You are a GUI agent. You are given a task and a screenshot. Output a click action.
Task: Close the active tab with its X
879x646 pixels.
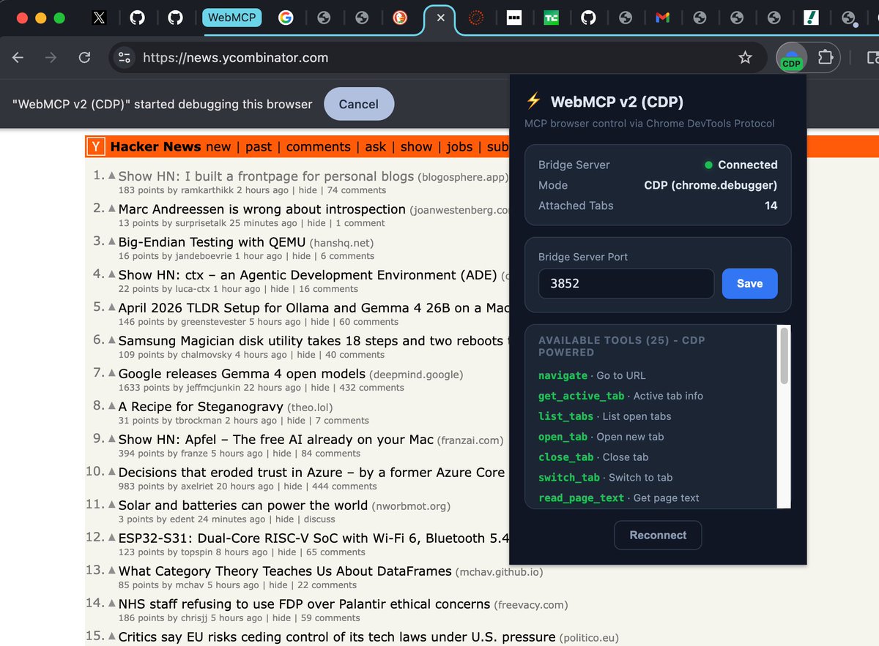[x=440, y=18]
